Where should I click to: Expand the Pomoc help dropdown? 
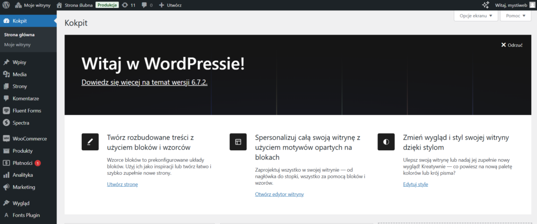tap(515, 16)
